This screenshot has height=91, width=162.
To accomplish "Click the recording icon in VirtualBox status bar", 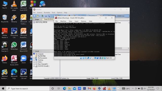I will [98, 58].
